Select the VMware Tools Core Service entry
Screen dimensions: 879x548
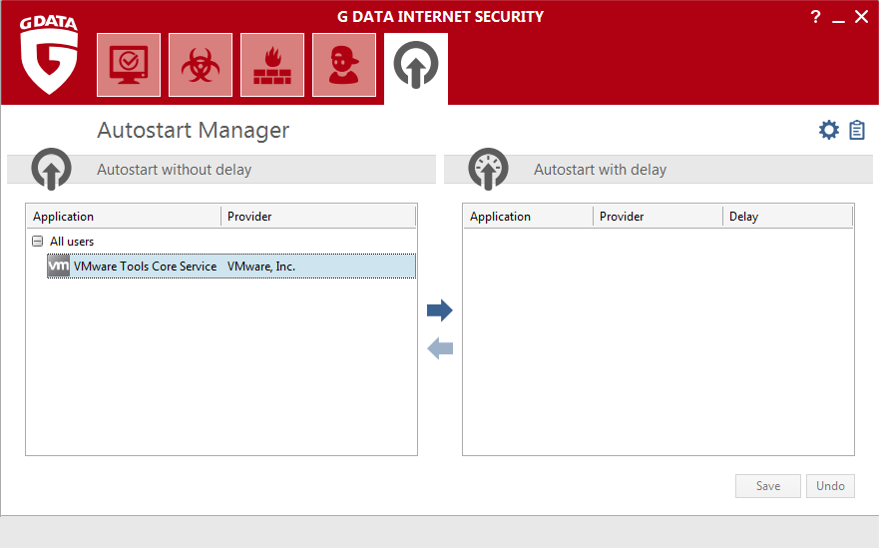coord(145,267)
